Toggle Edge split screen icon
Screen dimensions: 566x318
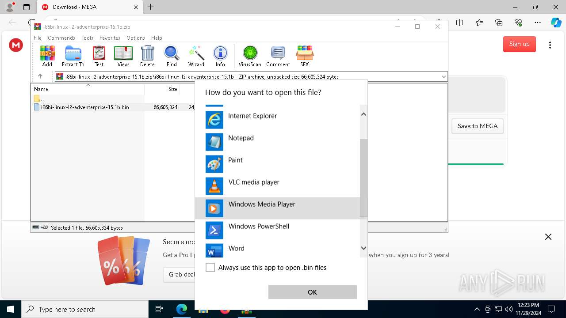coord(460,23)
